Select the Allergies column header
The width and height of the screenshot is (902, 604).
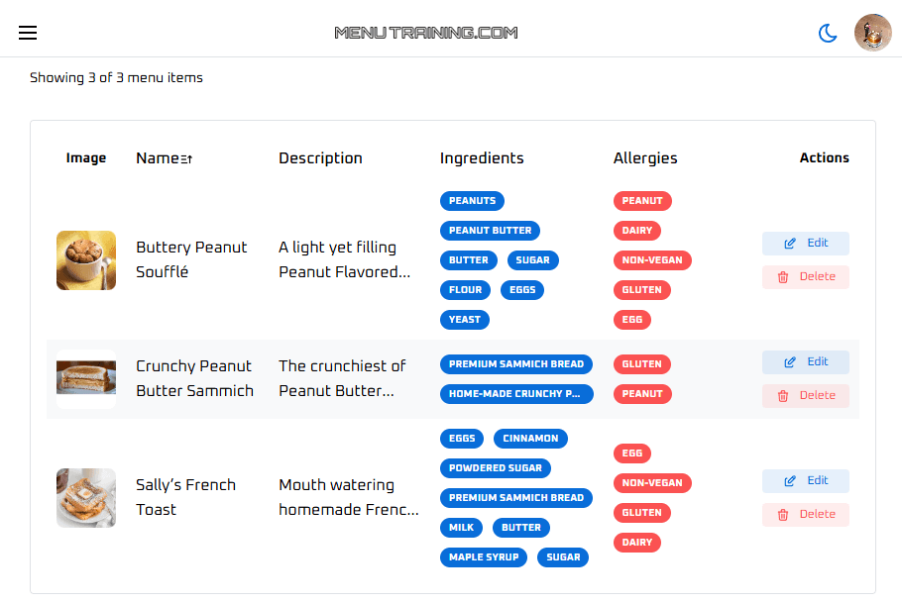tap(645, 158)
